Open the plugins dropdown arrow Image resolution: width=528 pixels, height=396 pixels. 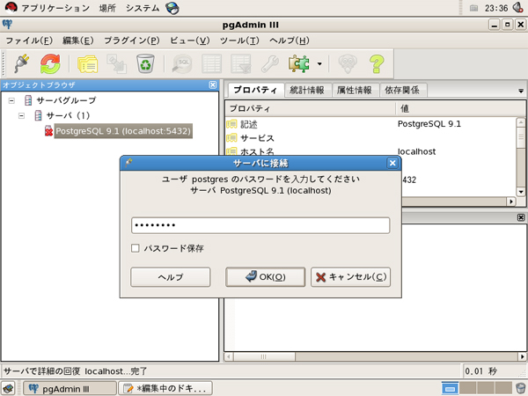(x=319, y=63)
